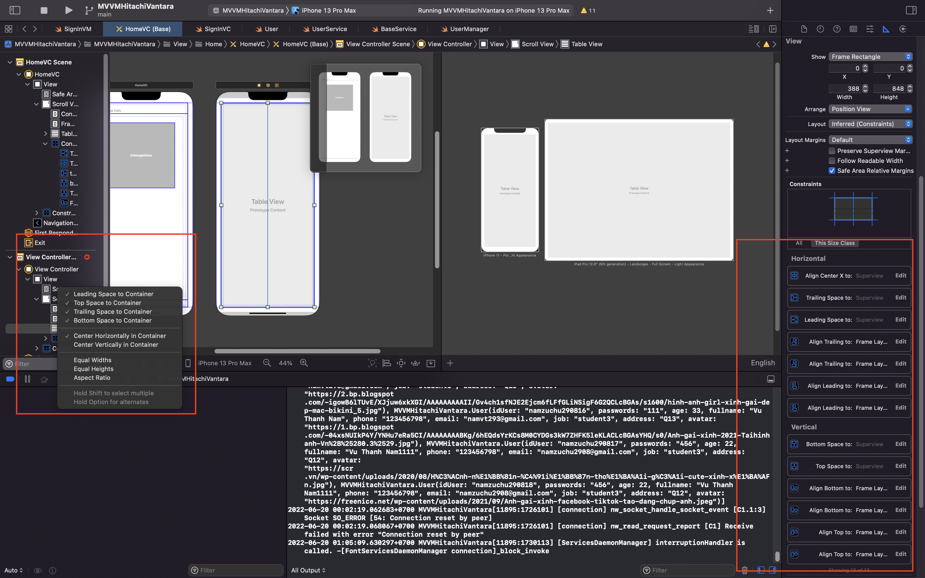
Task: Enable Follow Readable Width checkbox
Action: click(x=832, y=161)
